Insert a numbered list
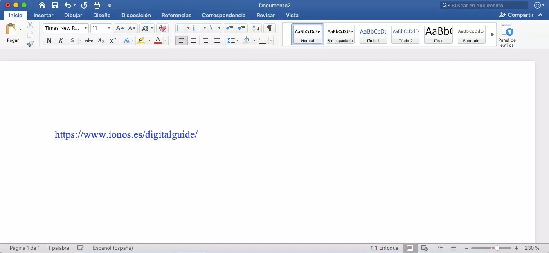 [x=197, y=28]
